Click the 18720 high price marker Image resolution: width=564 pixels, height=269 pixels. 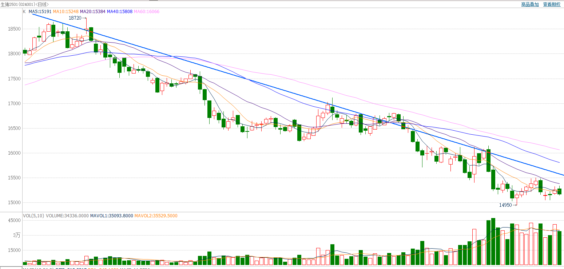click(75, 18)
